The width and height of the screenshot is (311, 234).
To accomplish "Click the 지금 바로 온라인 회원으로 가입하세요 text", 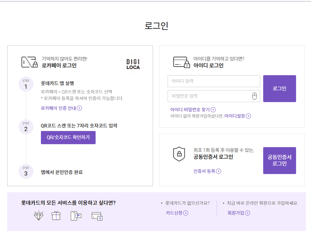I will tap(262, 203).
